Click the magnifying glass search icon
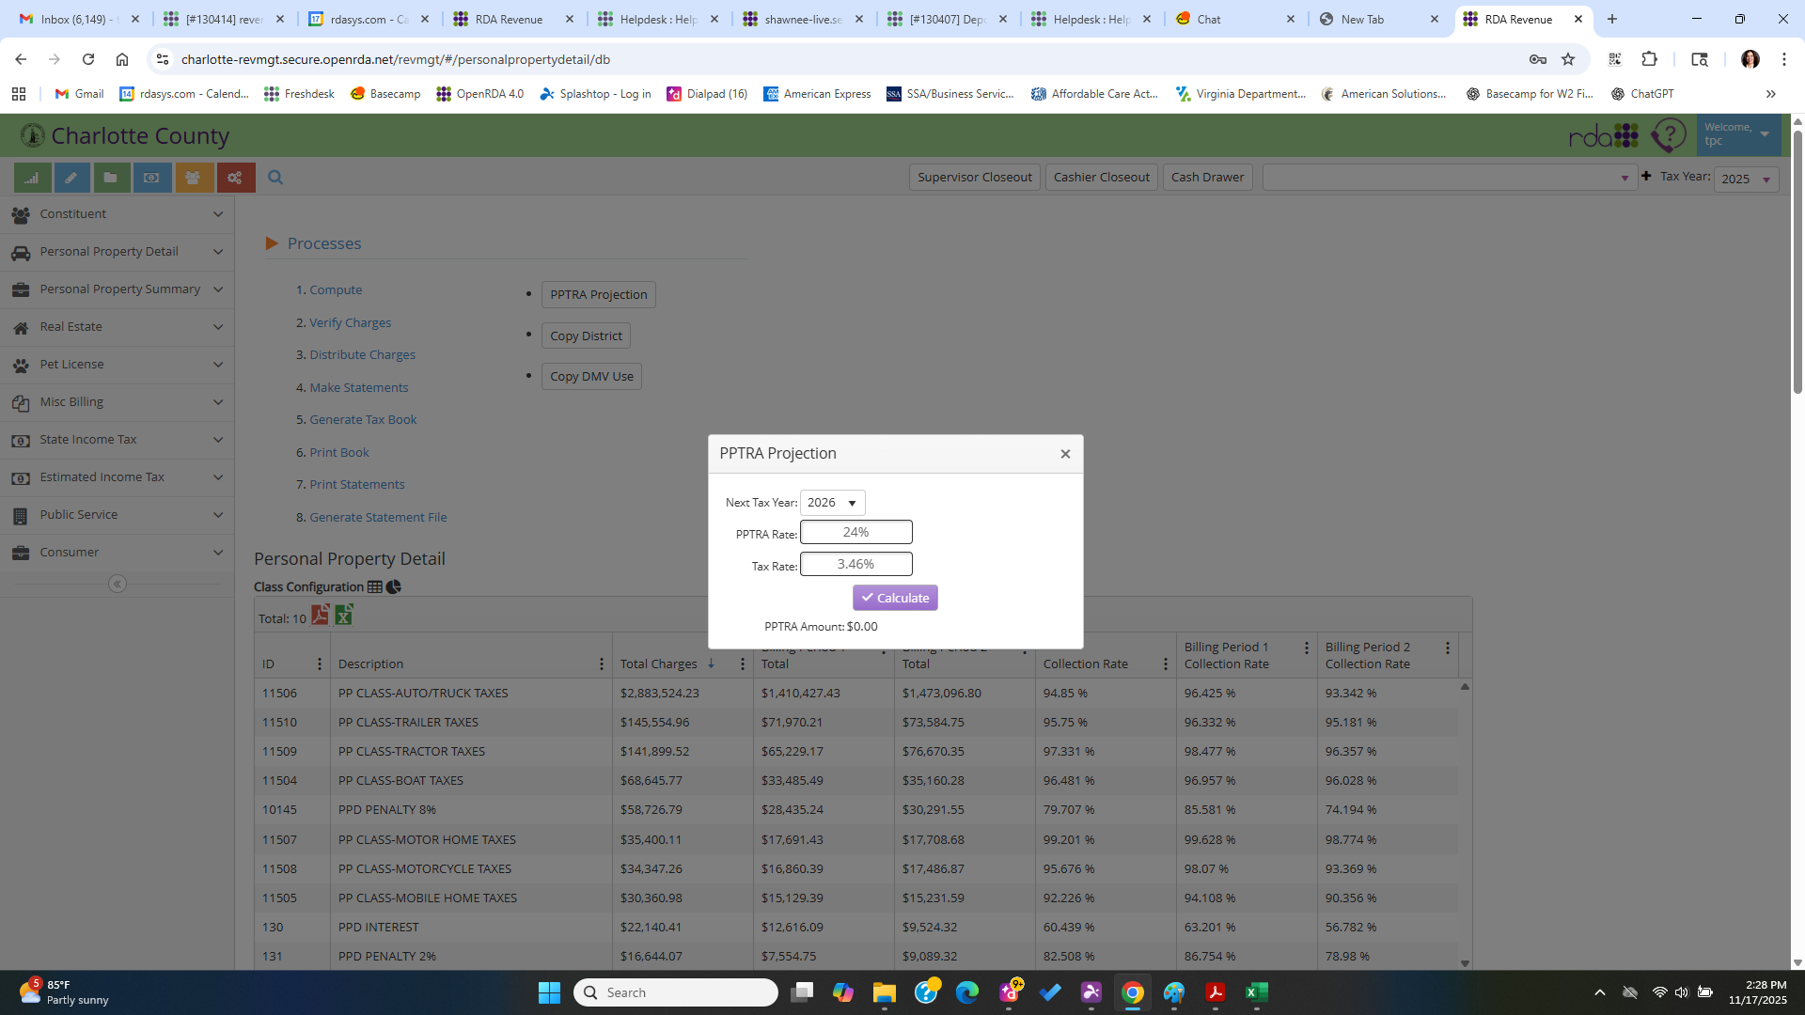The width and height of the screenshot is (1805, 1015). tap(275, 178)
